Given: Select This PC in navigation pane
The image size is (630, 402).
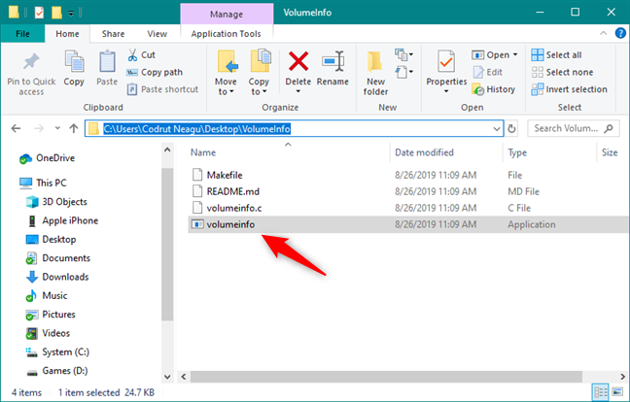Looking at the screenshot, I should coord(43,183).
